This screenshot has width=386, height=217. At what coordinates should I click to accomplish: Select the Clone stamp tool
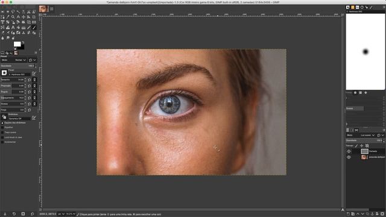click(x=24, y=33)
